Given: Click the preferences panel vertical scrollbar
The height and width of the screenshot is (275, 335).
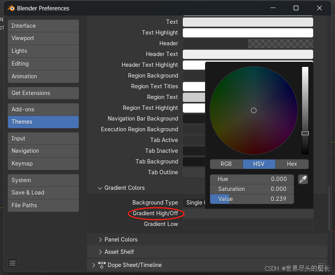Looking at the screenshot, I should [329, 208].
